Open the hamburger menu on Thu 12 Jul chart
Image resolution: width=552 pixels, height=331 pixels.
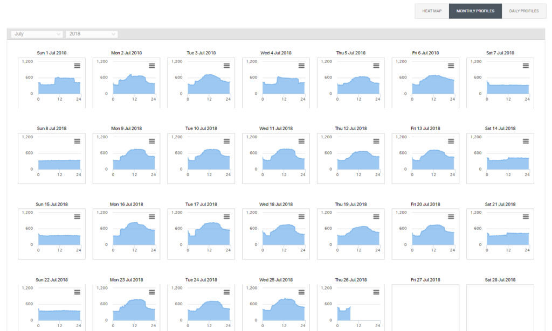coord(376,141)
